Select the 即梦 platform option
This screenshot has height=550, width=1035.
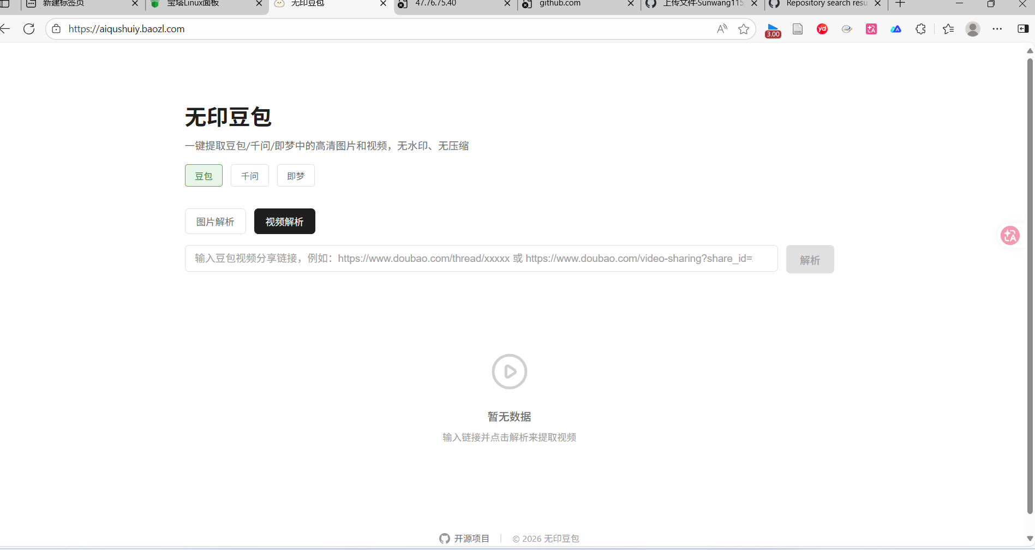pyautogui.click(x=296, y=176)
